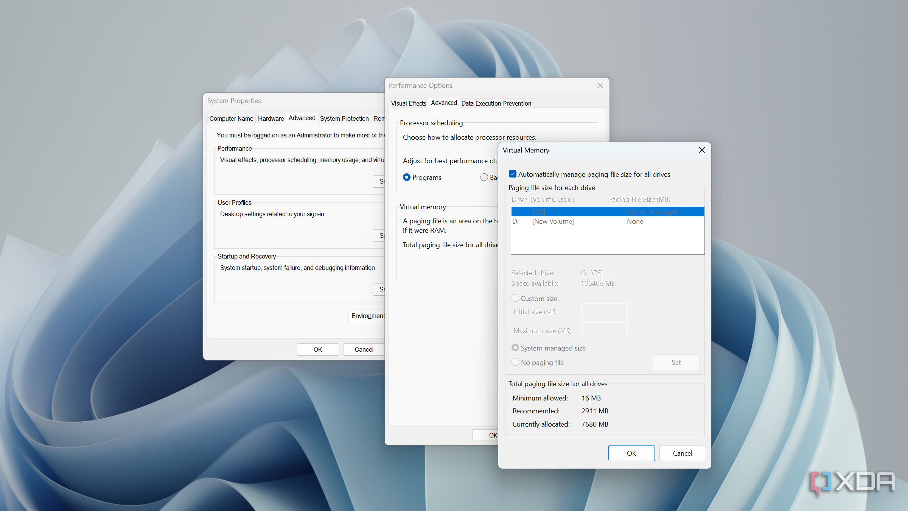The image size is (908, 511).
Task: Open the System Protection tab
Action: [x=344, y=118]
